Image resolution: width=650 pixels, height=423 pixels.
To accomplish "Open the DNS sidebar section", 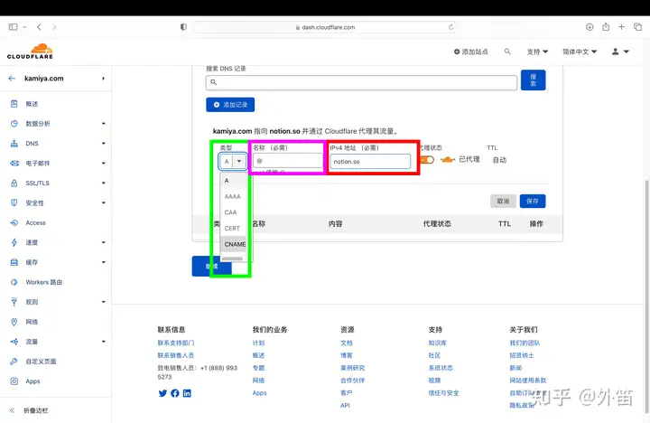I will (32, 144).
